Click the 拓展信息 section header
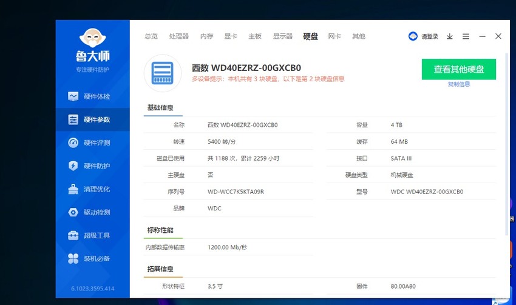Screen dimensions: 516x305 click(160, 269)
